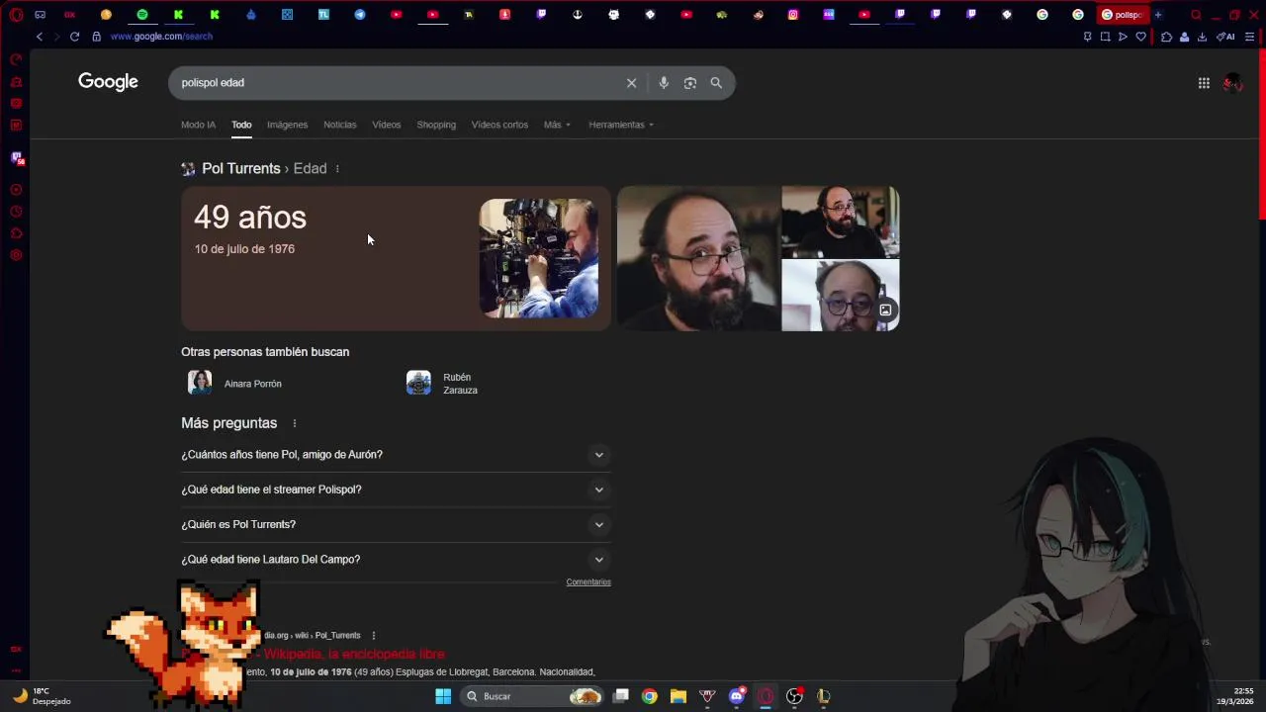Open image search with the camera icon
The width and height of the screenshot is (1266, 712).
click(690, 83)
